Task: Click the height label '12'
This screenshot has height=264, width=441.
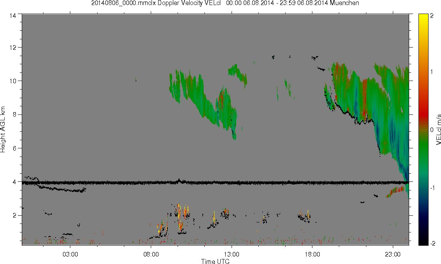Action: (13, 48)
